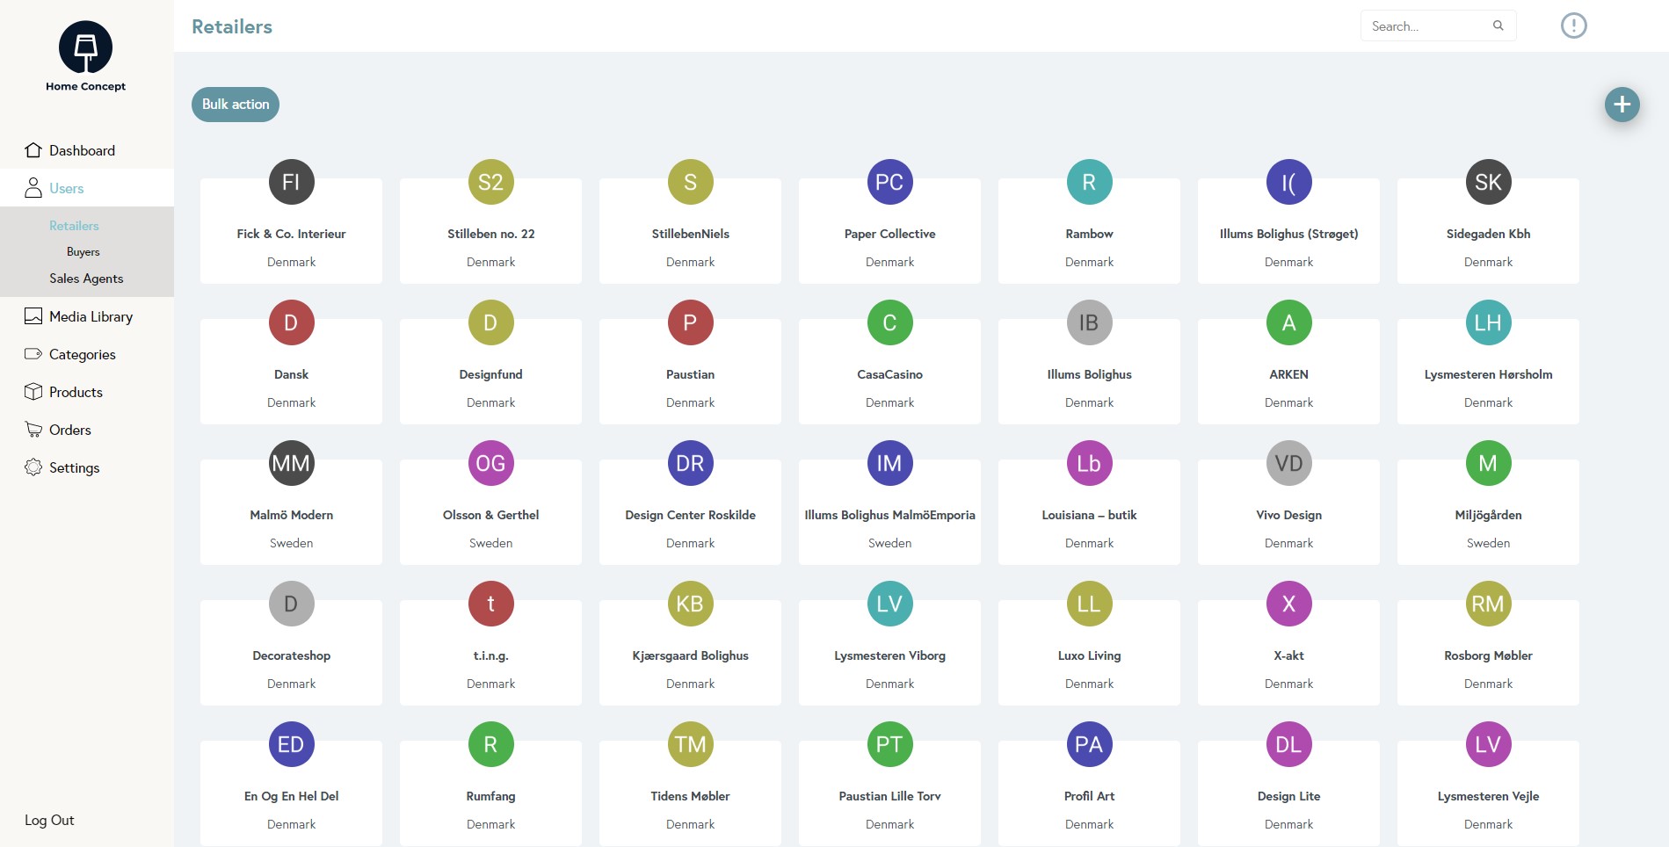Open the Categories section
Screen dimensions: 1669x847
tap(87, 354)
